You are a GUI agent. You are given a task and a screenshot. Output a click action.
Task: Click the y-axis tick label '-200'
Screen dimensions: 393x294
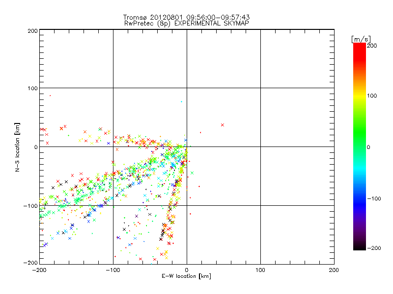30,263
